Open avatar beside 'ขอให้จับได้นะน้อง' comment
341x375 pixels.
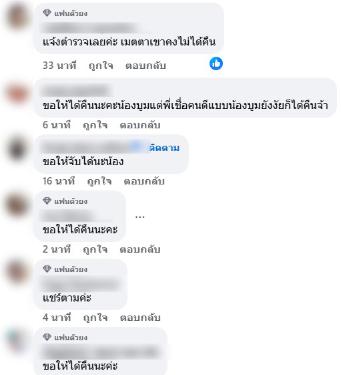(17, 148)
